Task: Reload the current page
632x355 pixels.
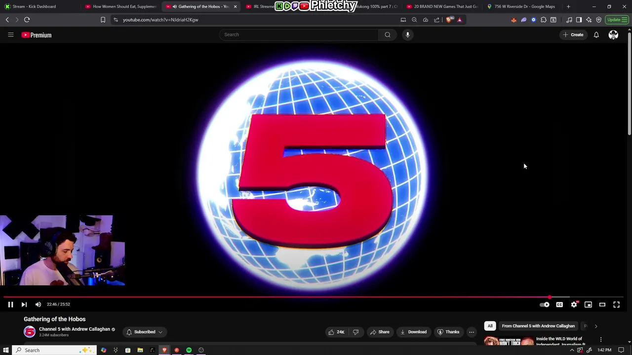Action: pos(27,20)
